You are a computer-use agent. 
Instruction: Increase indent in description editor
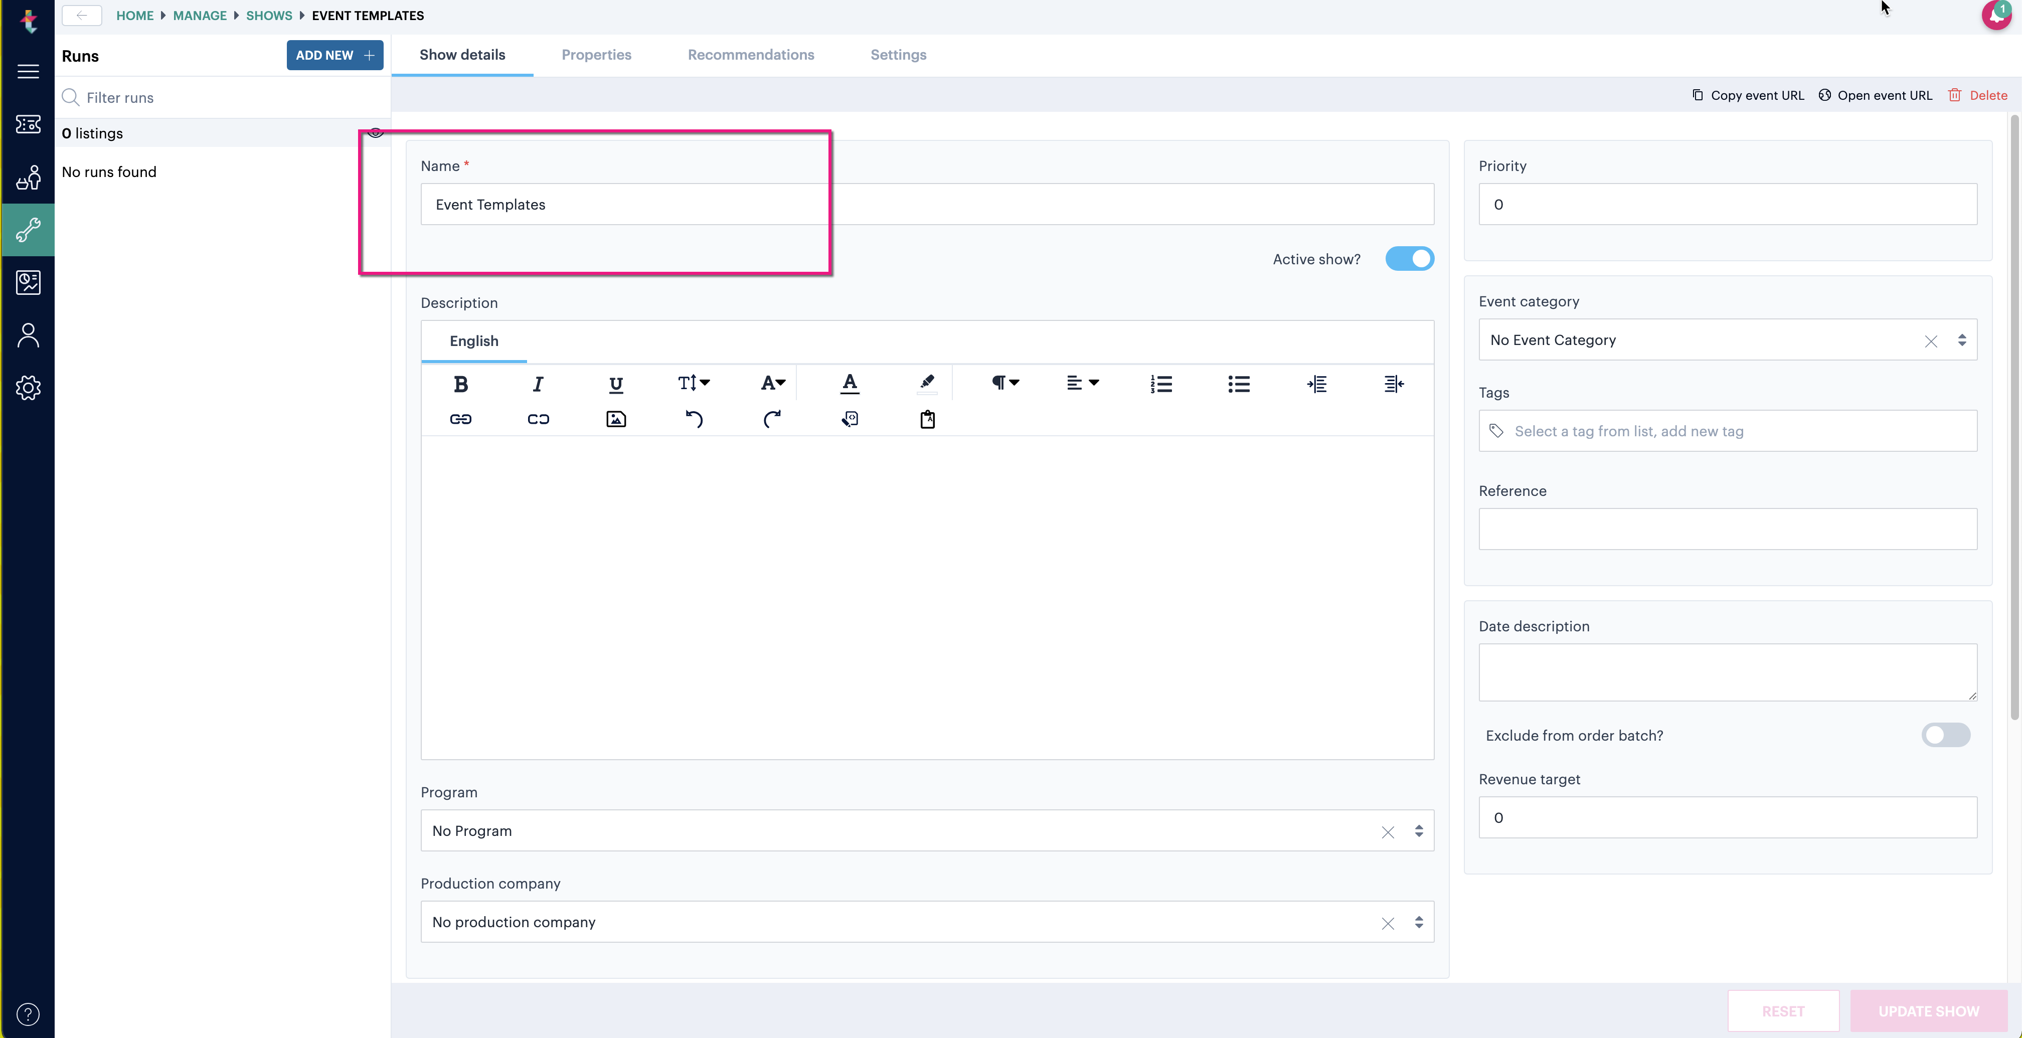[1316, 384]
